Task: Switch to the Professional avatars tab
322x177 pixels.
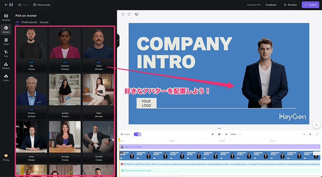Action: pos(29,22)
